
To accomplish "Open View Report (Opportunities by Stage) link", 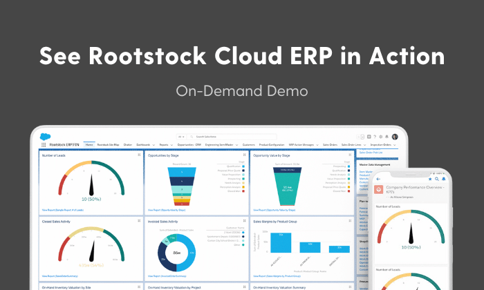I will pos(167,210).
